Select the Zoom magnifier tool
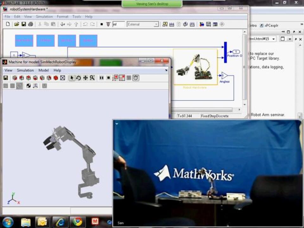 pos(92,78)
